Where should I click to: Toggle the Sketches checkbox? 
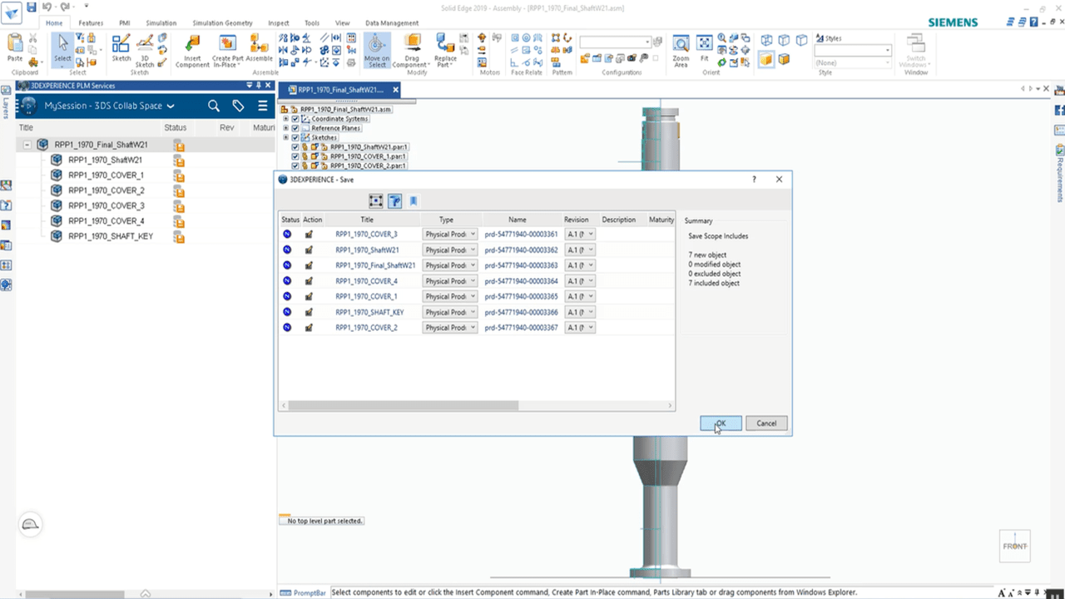pyautogui.click(x=295, y=137)
